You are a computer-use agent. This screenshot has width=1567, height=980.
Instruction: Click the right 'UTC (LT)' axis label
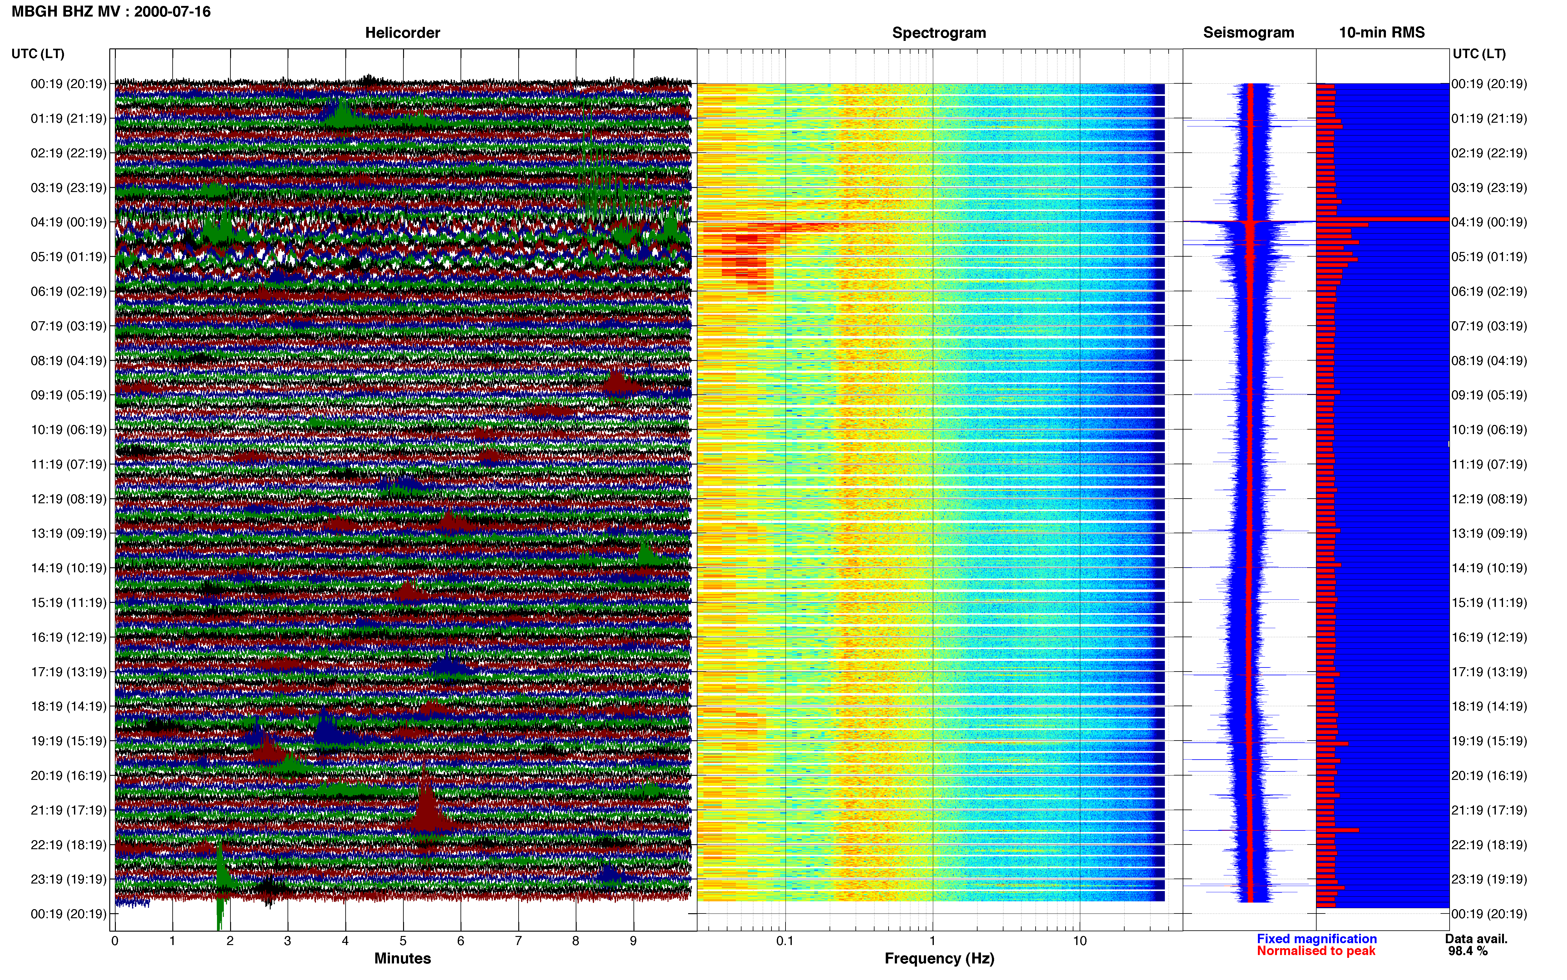1479,54
